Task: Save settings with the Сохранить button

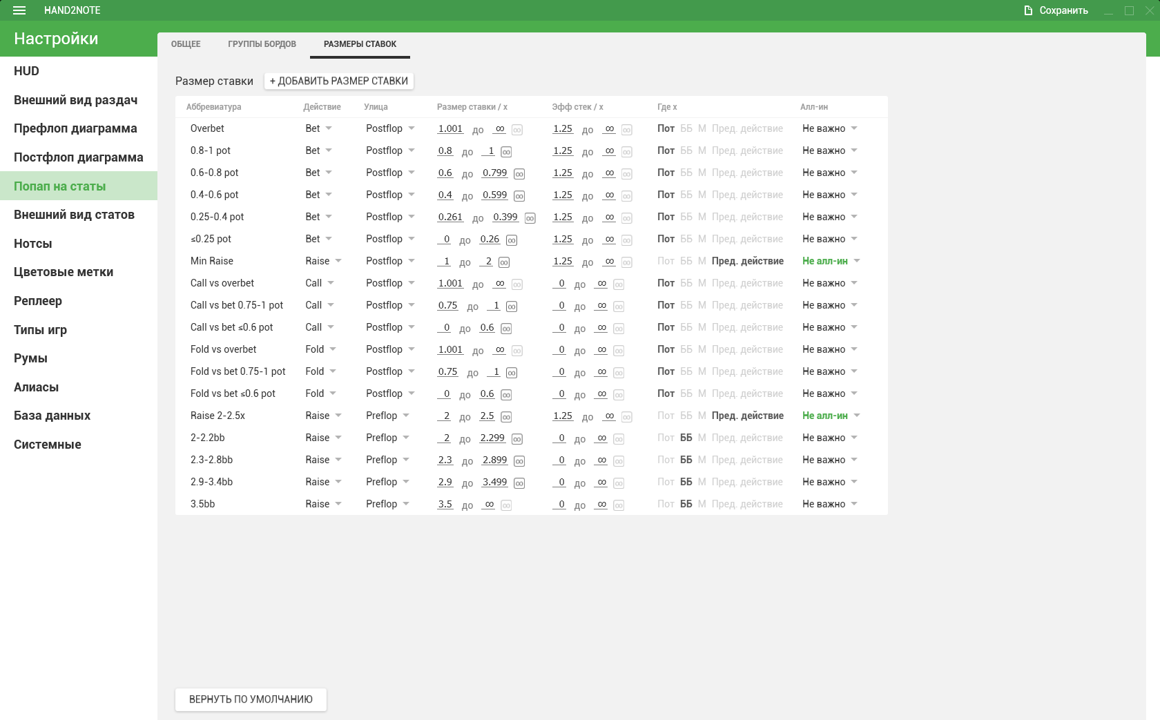Action: [x=1056, y=10]
